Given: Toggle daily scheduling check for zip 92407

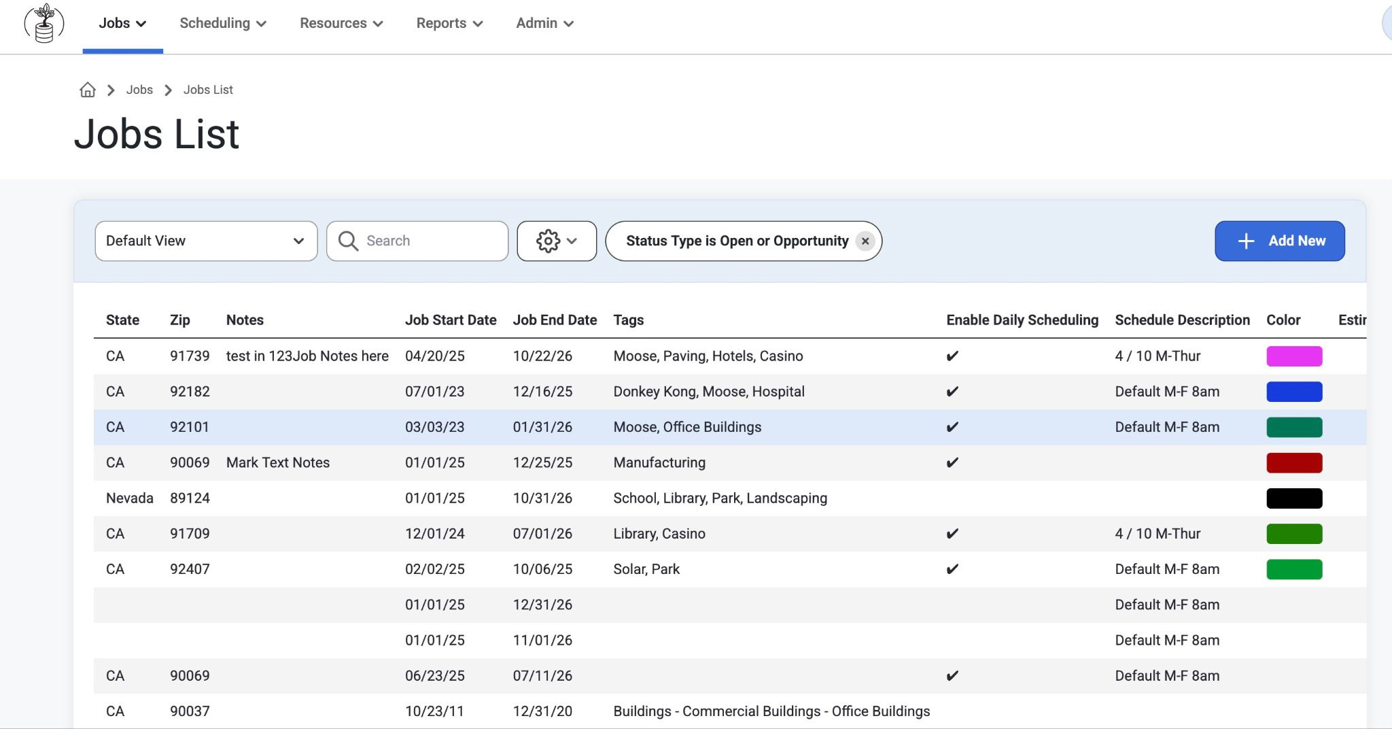Looking at the screenshot, I should point(952,569).
